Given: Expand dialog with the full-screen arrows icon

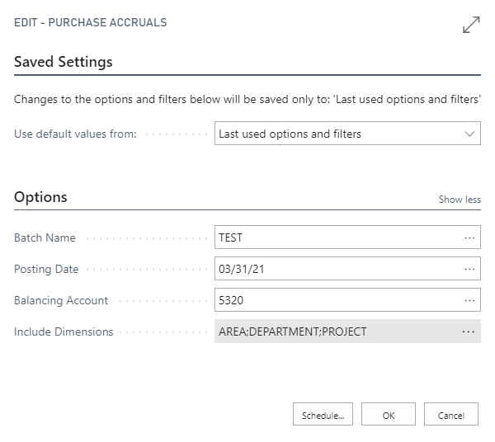Looking at the screenshot, I should 471,25.
